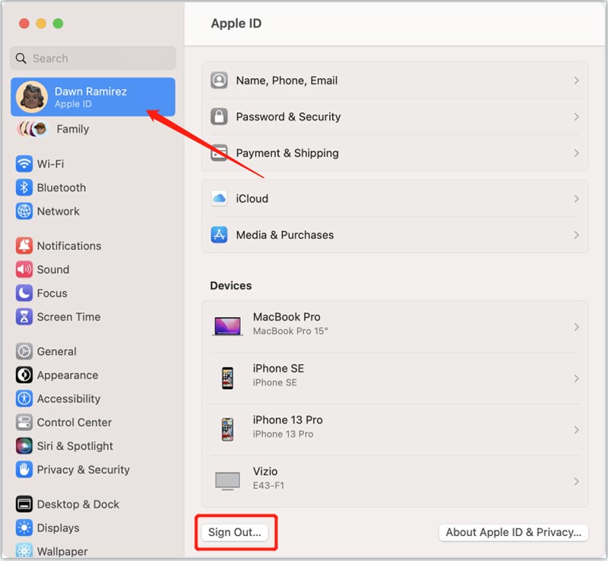Screen dimensions: 608x561
Task: Click the Wallpaper flower icon
Action: pyautogui.click(x=24, y=550)
